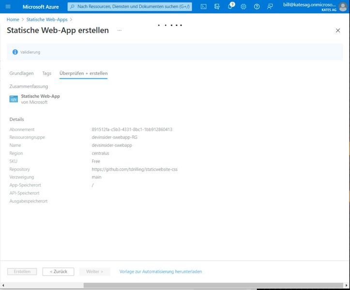Click the GitHub repository URL value
The width and height of the screenshot is (350, 290).
pos(135,169)
